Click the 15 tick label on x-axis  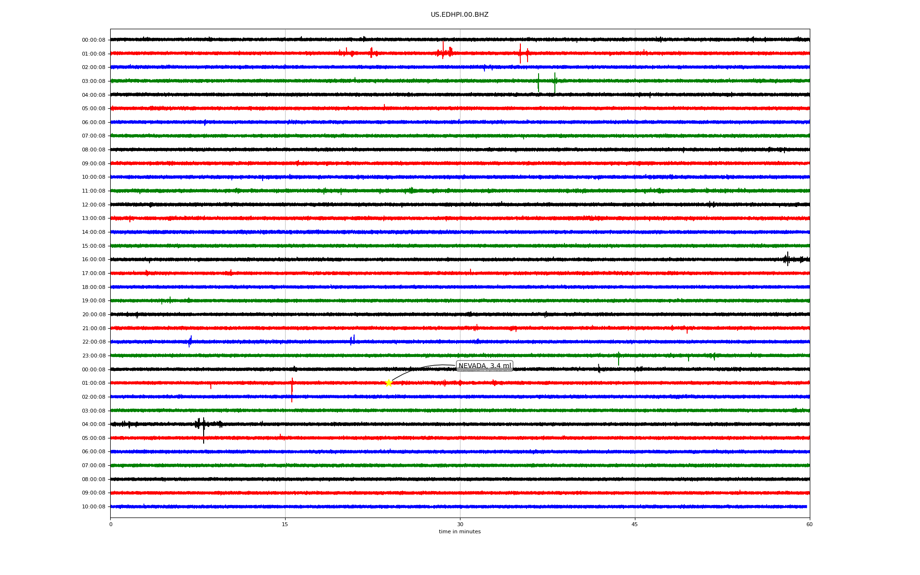pyautogui.click(x=285, y=524)
